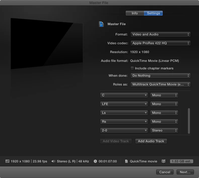Click the frame size icon in status bar
This screenshot has height=178, width=199.
[x=7, y=161]
